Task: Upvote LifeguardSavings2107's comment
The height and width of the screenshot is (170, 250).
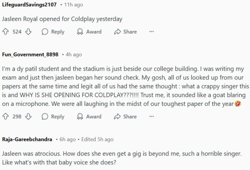Action: coord(5,32)
